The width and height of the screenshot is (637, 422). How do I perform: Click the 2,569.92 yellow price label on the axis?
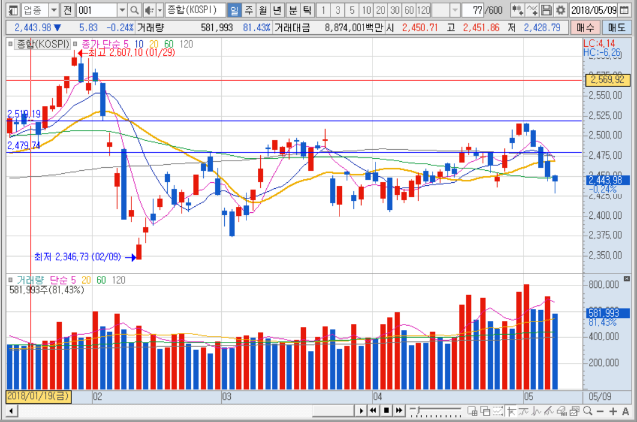(x=608, y=80)
